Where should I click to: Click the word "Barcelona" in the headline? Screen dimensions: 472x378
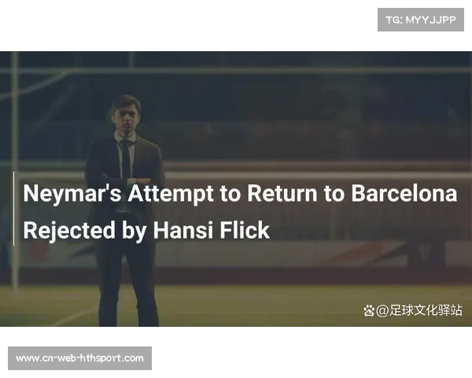click(x=404, y=193)
